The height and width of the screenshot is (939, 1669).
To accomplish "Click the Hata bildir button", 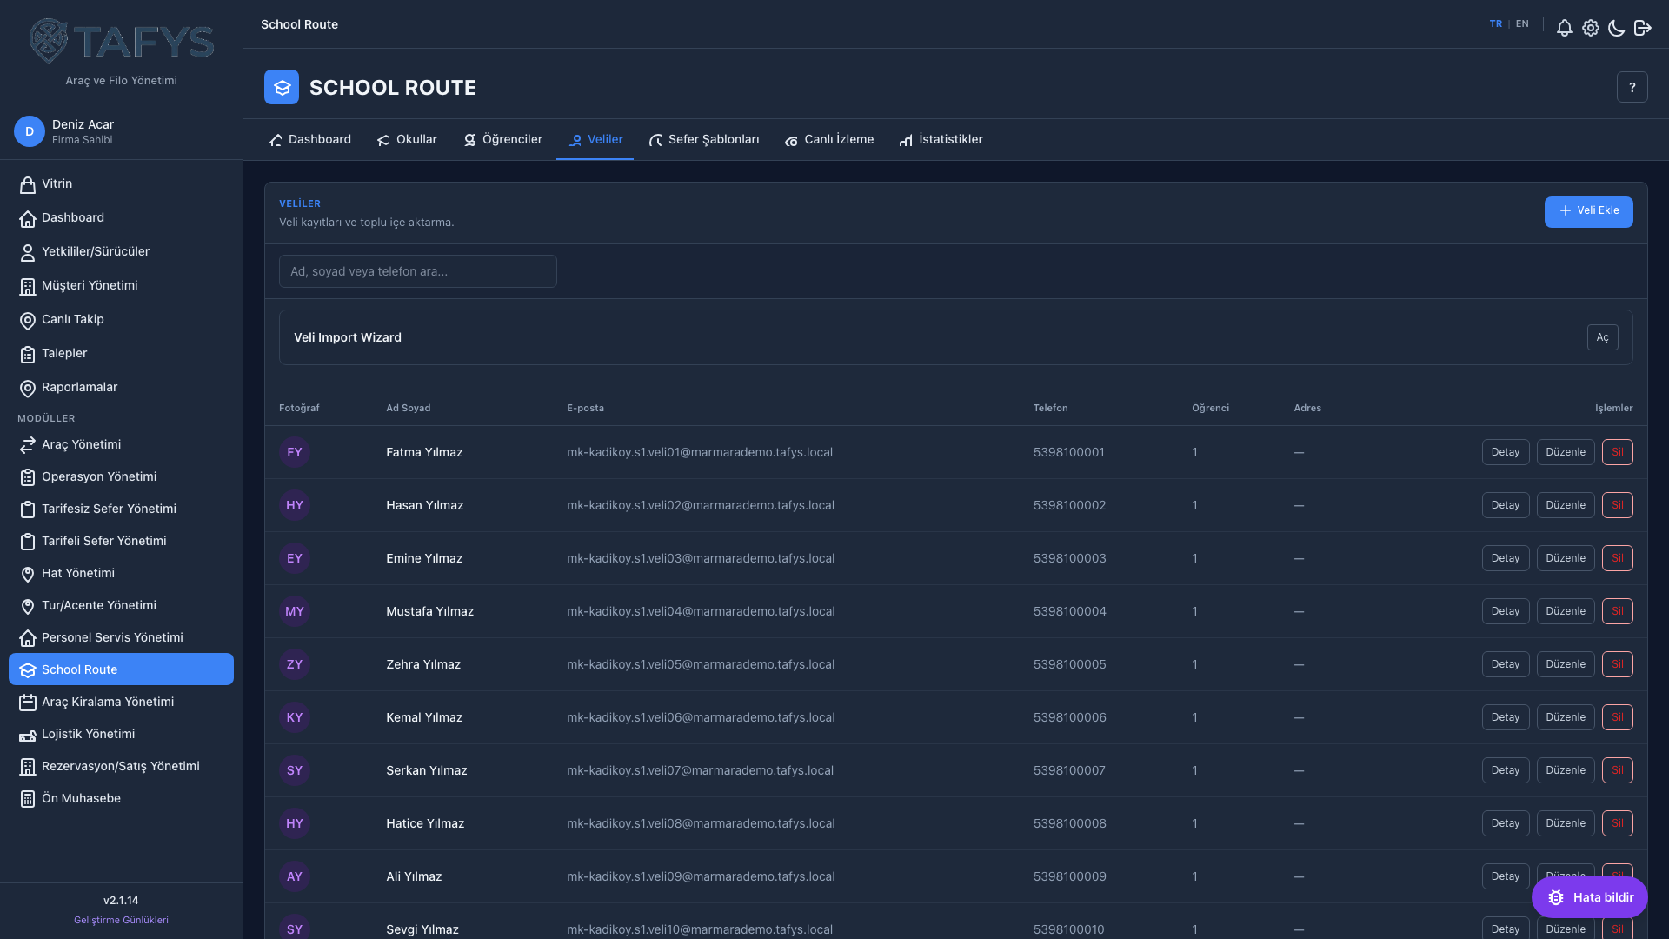I will coord(1589,897).
